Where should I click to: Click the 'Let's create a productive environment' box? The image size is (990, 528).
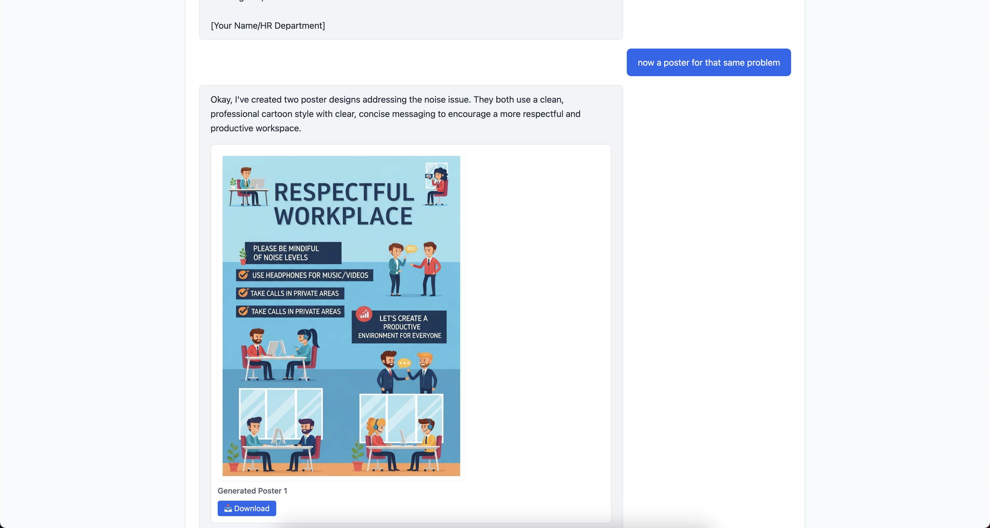coord(399,327)
